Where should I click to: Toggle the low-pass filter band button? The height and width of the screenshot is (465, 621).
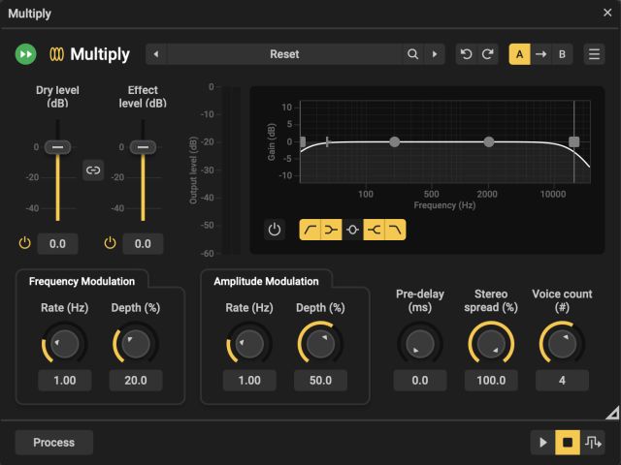point(395,230)
